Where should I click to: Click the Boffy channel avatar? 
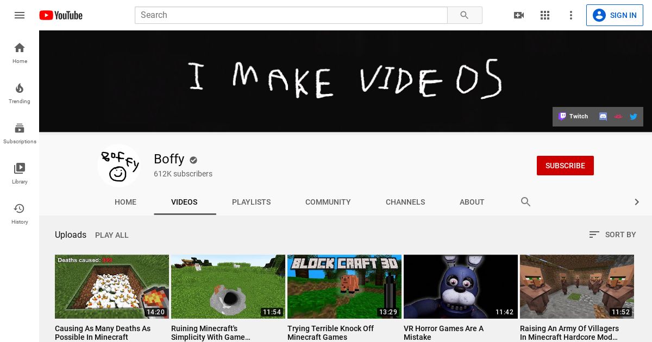[x=119, y=165]
